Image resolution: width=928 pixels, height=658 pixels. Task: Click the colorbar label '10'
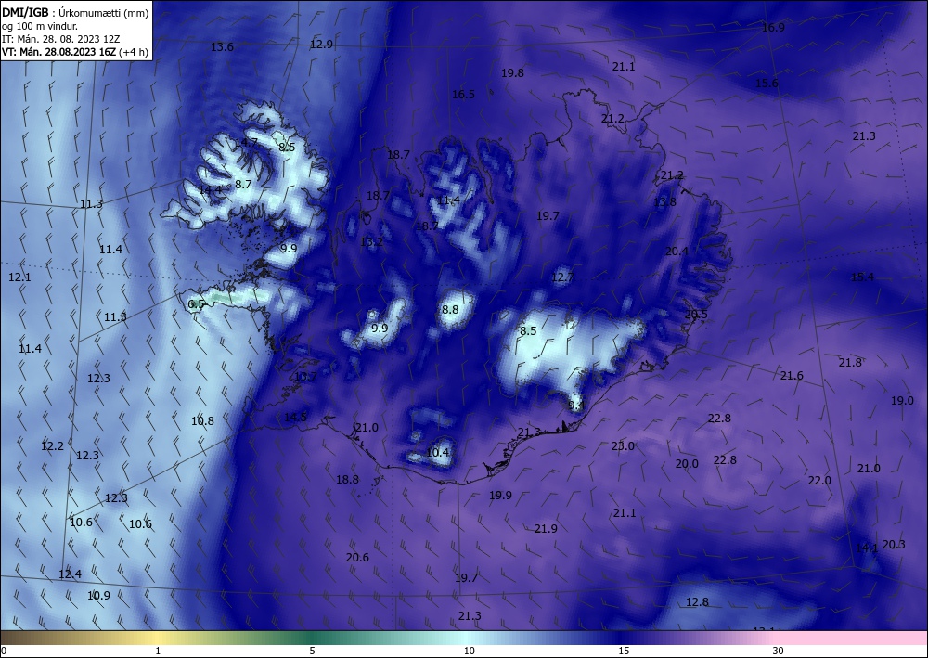pyautogui.click(x=470, y=651)
